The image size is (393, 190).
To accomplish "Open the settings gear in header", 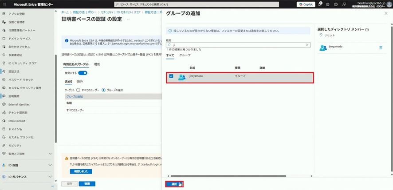I will click(327, 4).
